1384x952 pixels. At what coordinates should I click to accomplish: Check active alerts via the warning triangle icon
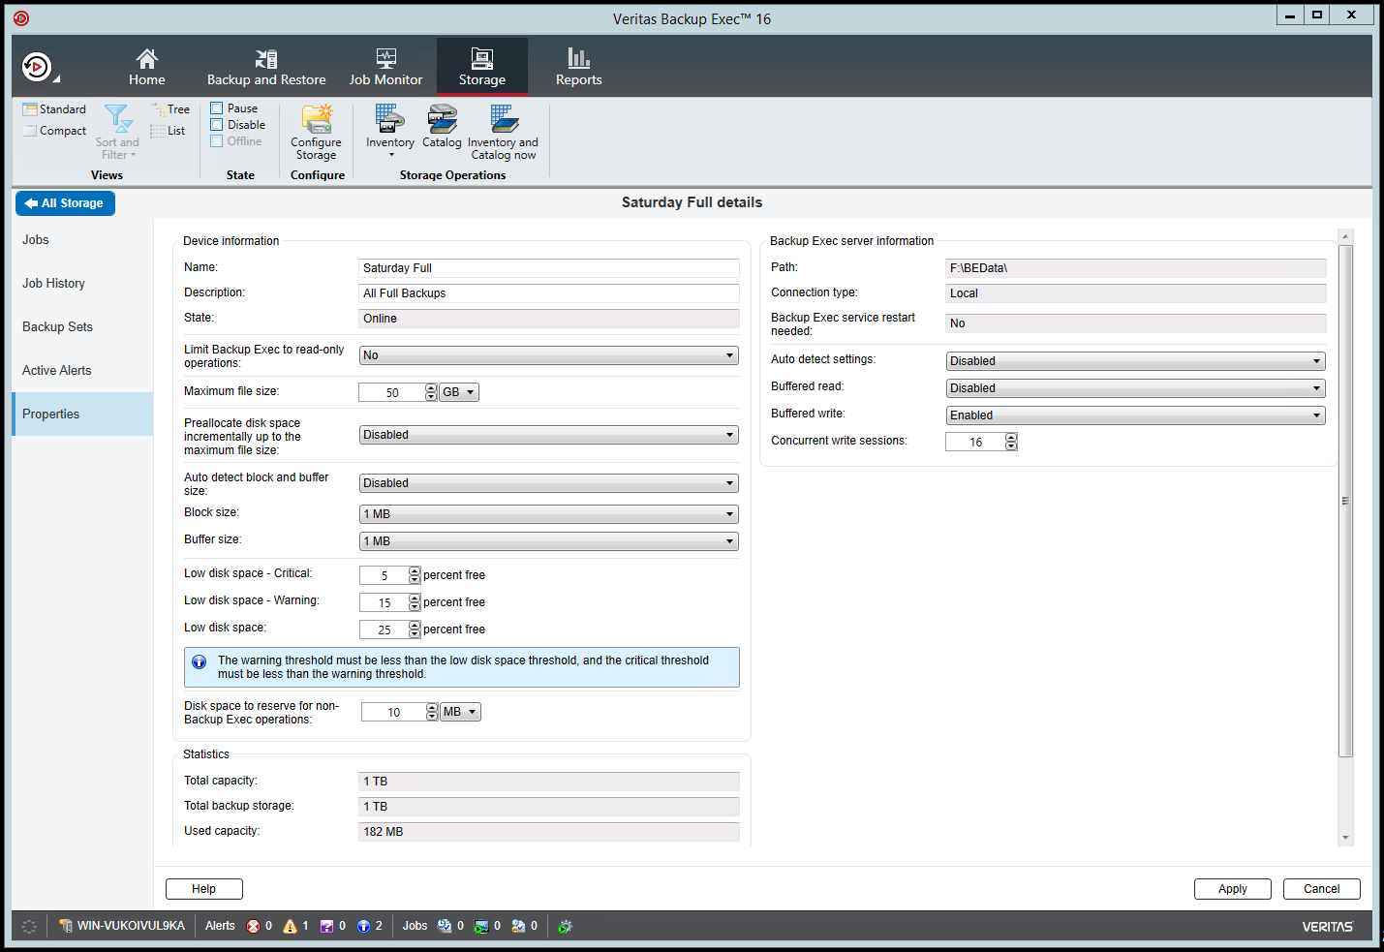[290, 926]
